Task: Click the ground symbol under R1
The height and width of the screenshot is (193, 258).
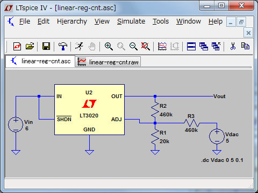Action: tap(155, 152)
